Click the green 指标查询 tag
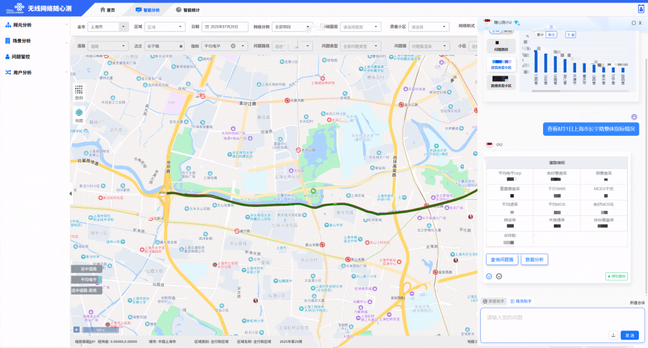Image resolution: width=648 pixels, height=348 pixels. point(617,276)
